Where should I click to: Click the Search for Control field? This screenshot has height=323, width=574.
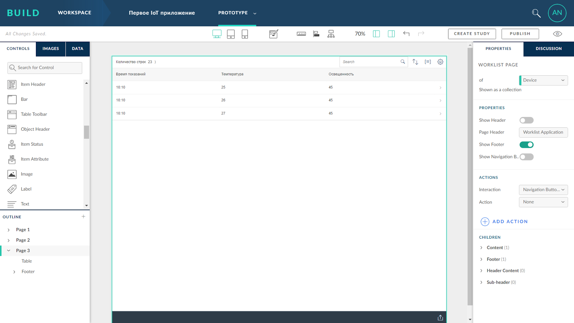[44, 67]
